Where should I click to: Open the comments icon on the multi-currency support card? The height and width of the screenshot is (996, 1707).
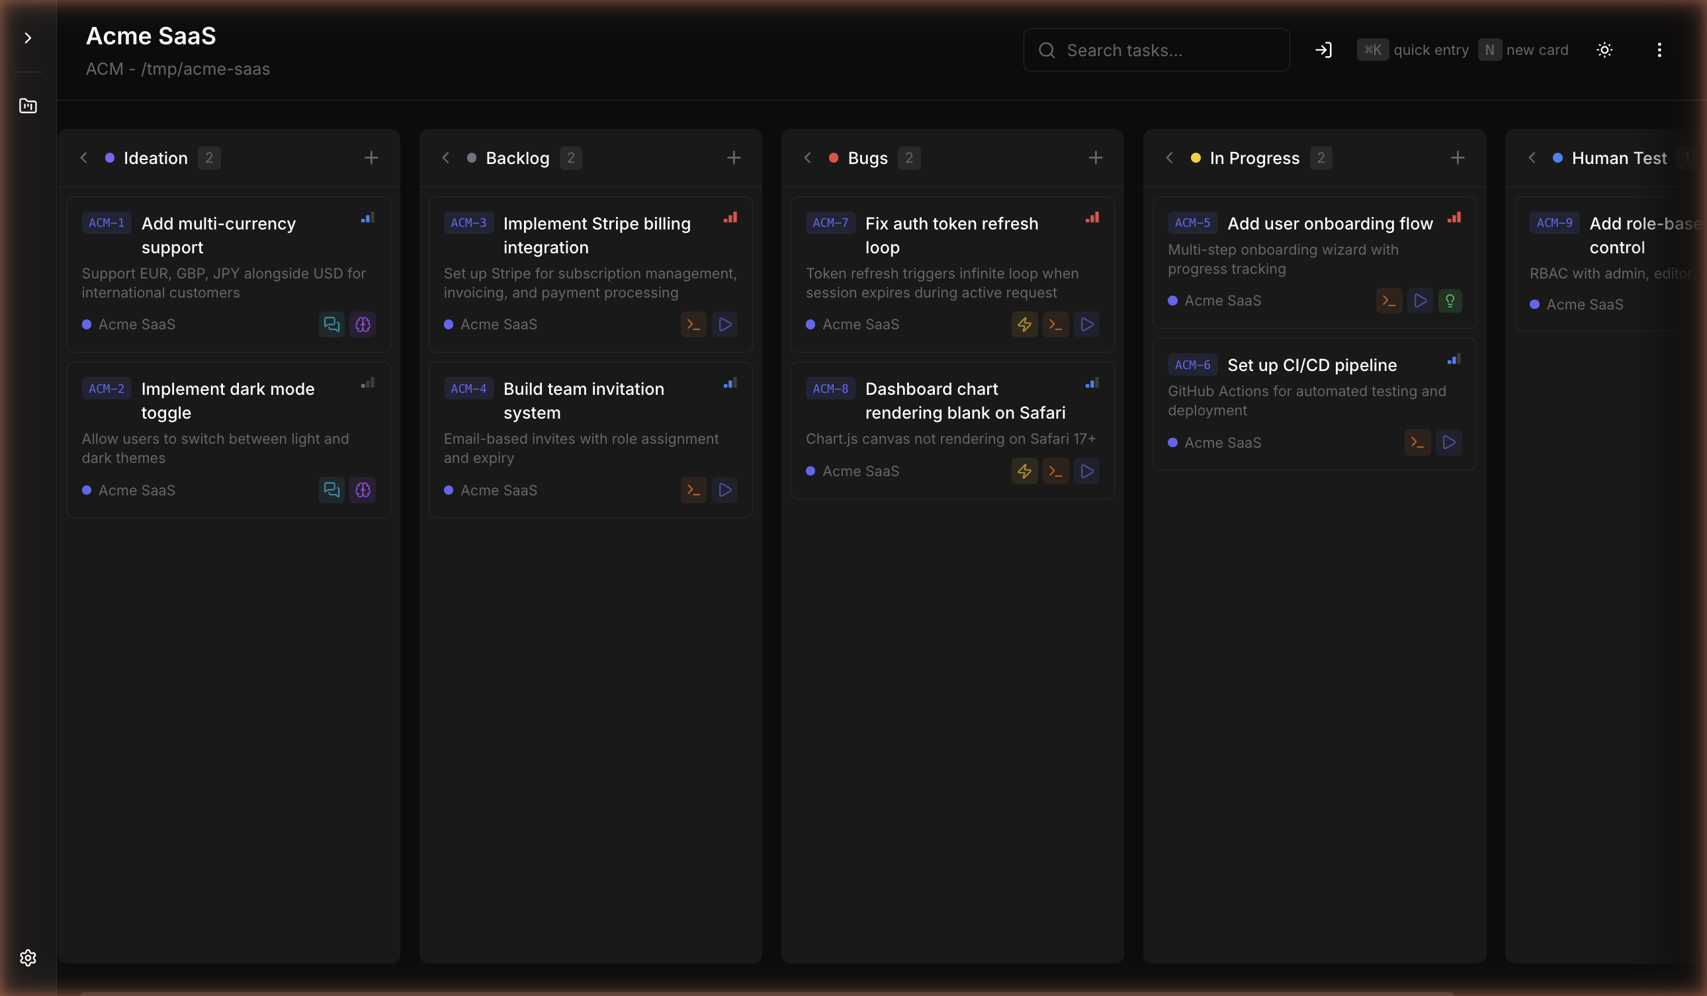[331, 324]
